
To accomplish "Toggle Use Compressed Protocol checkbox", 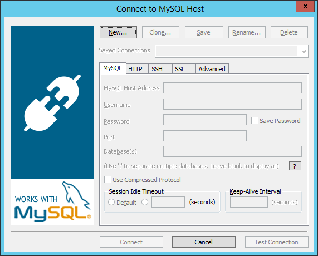I will click(x=107, y=179).
